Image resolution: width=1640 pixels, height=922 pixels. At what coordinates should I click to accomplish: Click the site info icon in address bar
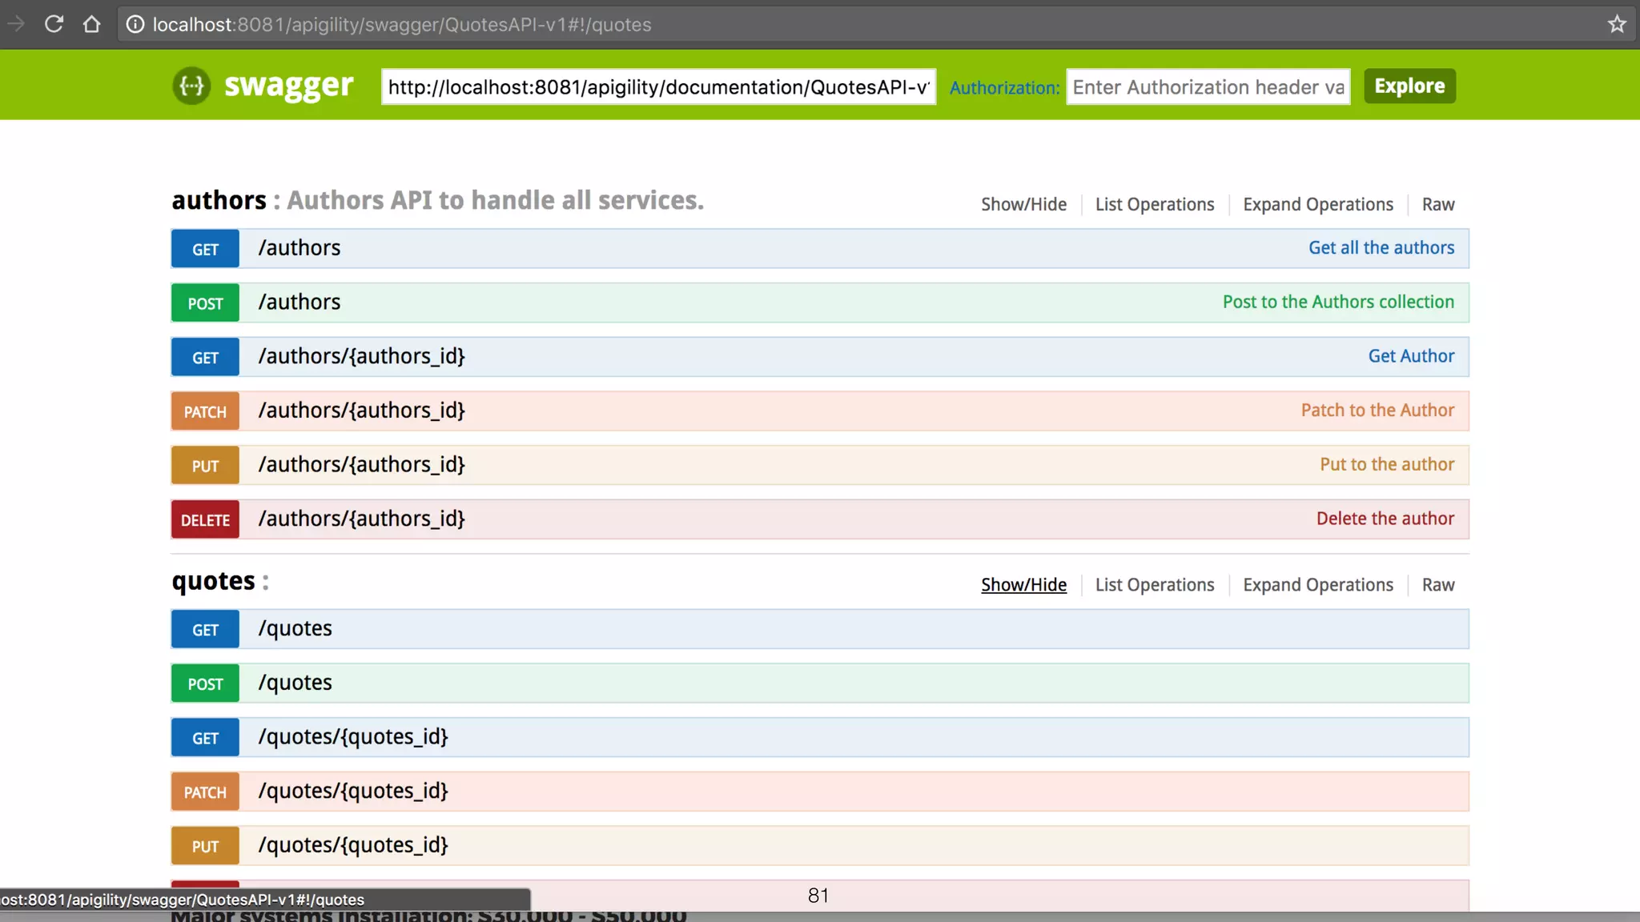[x=135, y=24]
